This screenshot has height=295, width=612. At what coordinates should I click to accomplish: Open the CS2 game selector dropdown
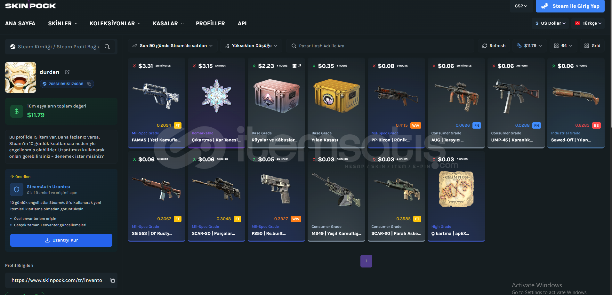[x=521, y=6]
